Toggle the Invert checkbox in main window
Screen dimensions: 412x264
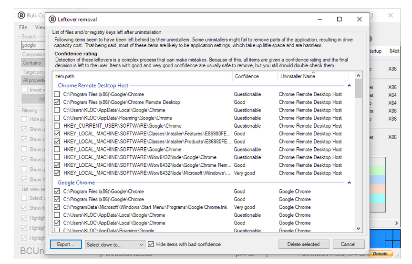(x=25, y=90)
